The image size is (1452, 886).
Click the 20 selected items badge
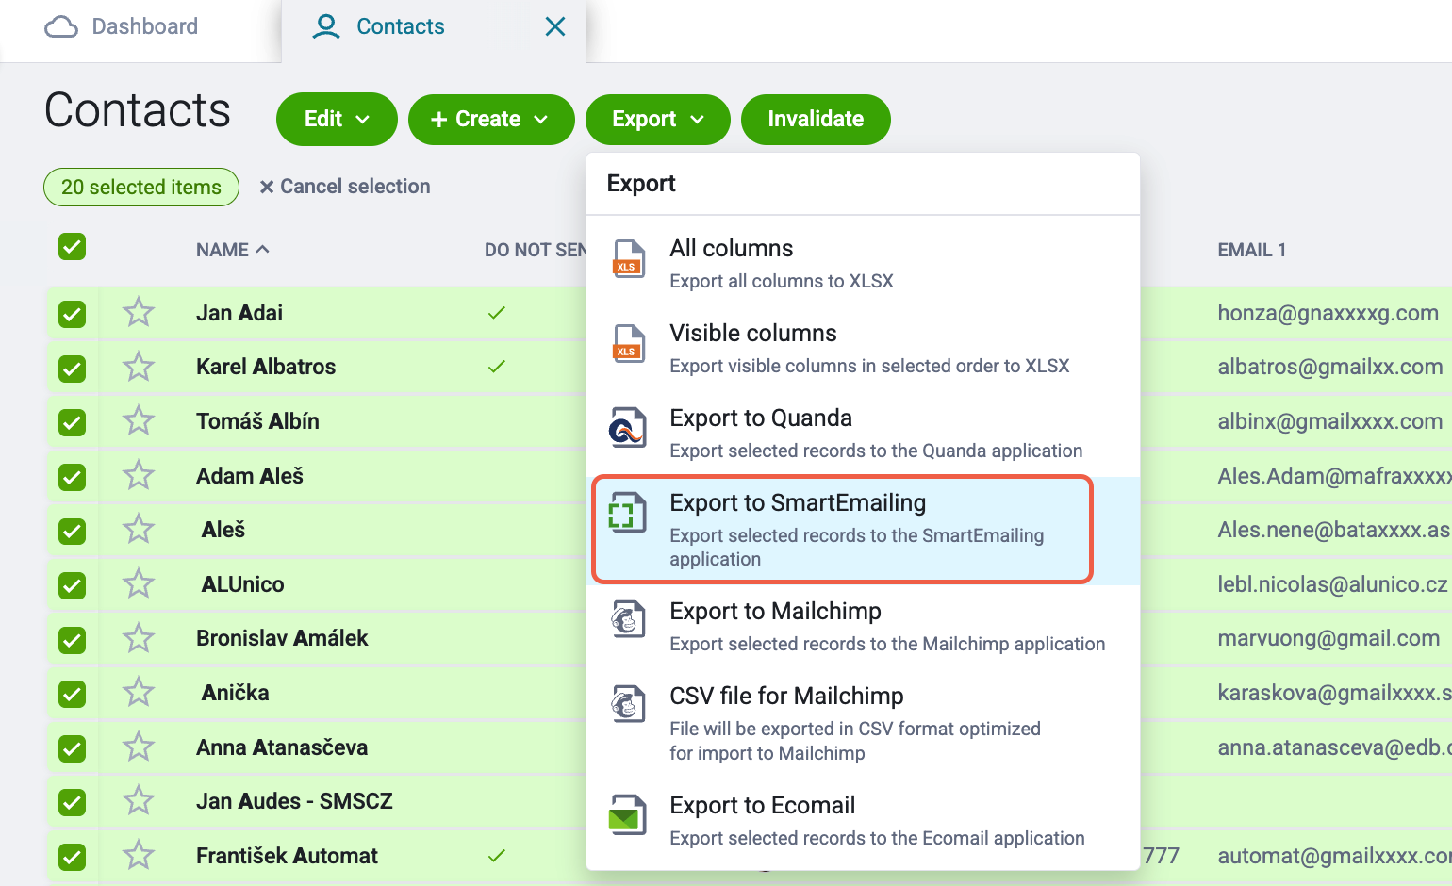[x=141, y=187]
